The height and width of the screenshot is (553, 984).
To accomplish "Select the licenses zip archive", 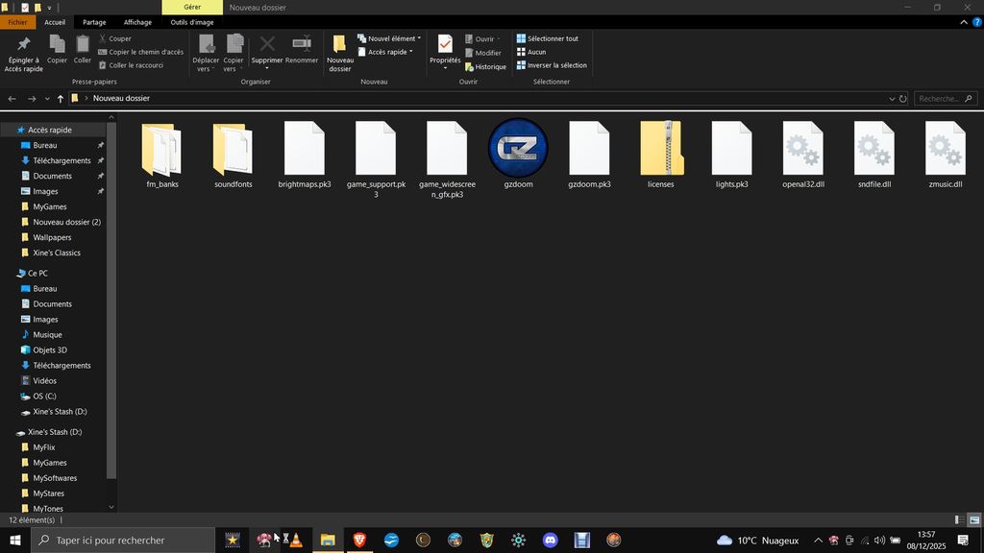I will tap(660, 150).
